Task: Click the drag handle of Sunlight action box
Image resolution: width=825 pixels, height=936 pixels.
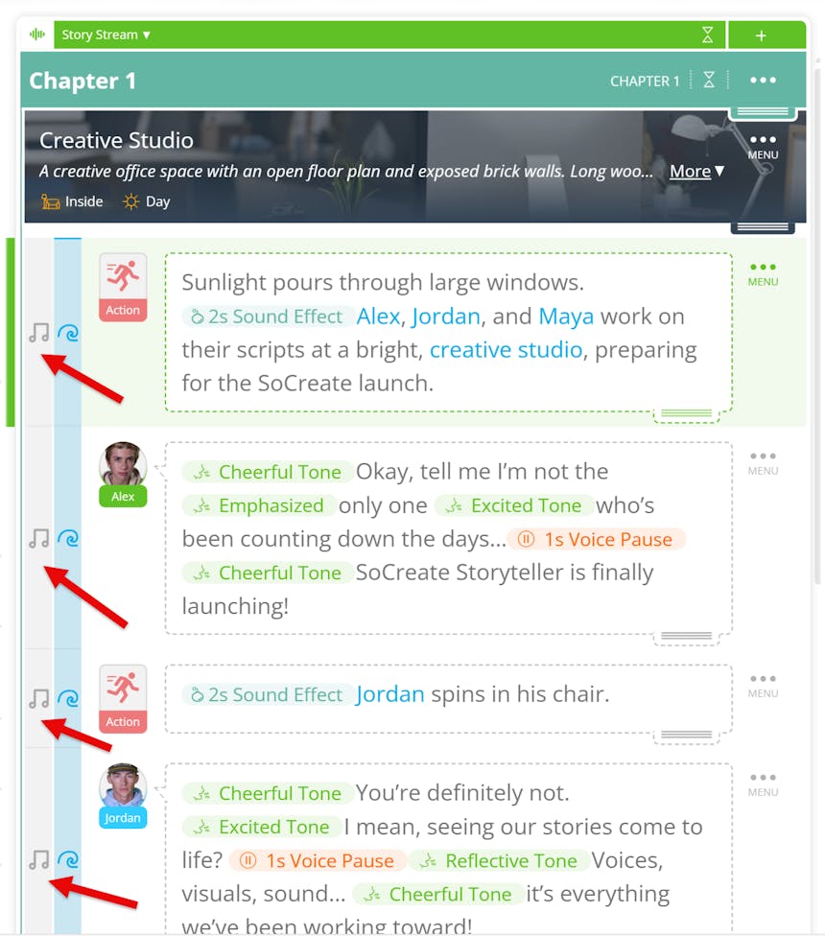Action: click(687, 413)
